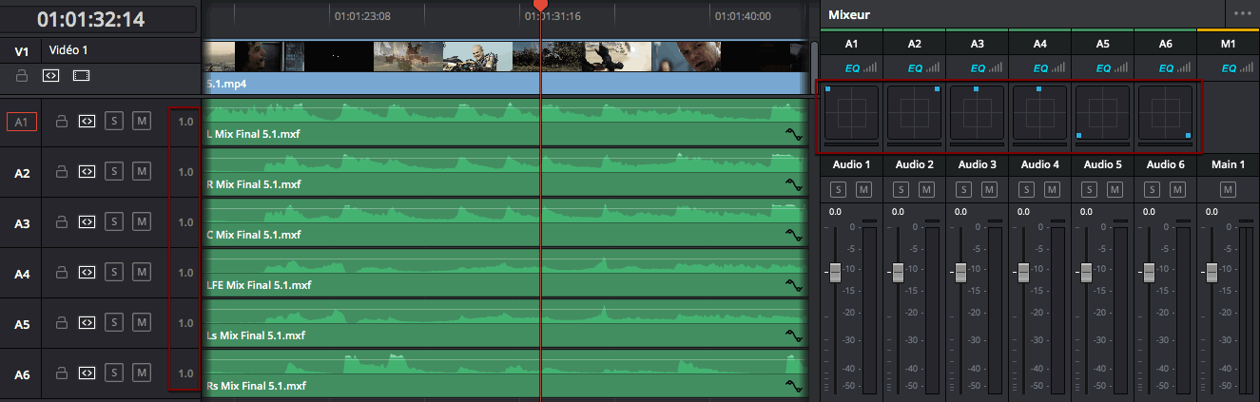The image size is (1260, 402).
Task: Mute timeline track A5
Action: (142, 323)
